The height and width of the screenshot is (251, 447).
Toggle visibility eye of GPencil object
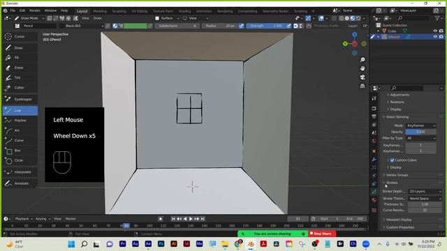[x=435, y=37]
